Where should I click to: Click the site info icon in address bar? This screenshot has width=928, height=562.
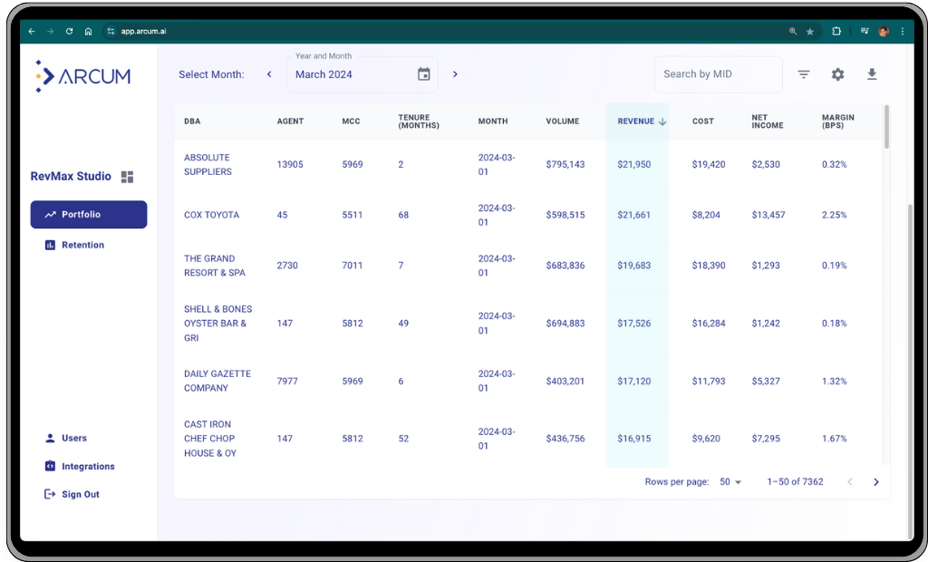tap(111, 32)
